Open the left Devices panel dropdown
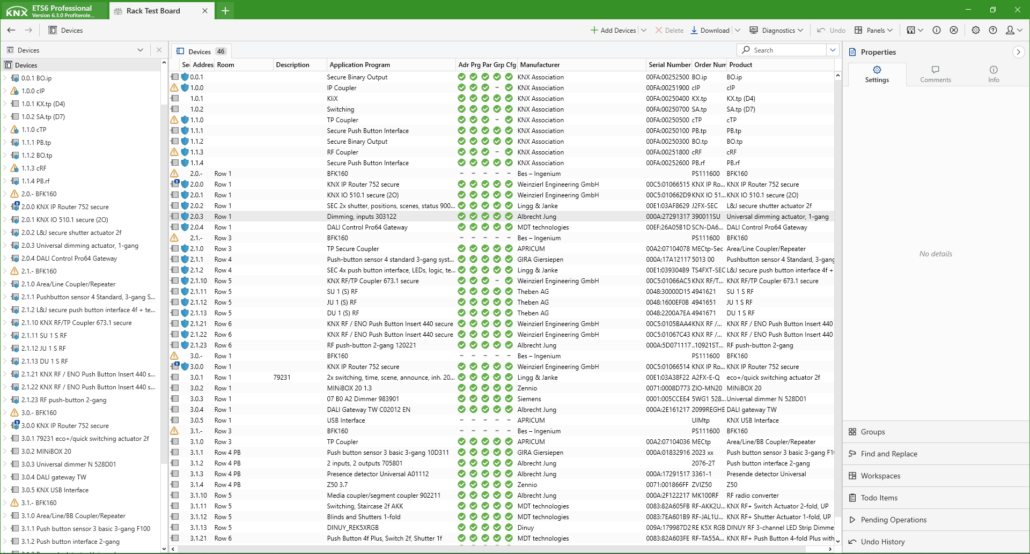 click(141, 50)
